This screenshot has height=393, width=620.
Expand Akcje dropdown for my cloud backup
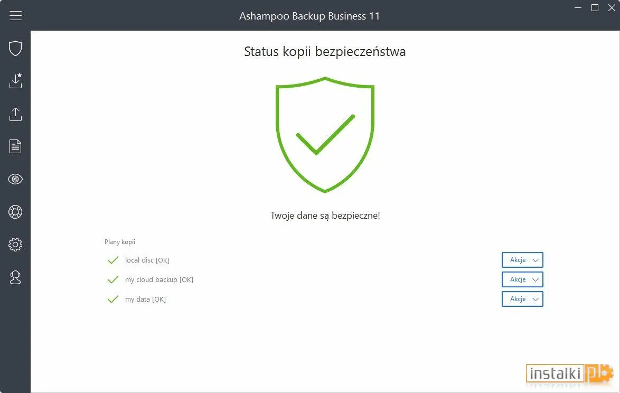coord(522,279)
